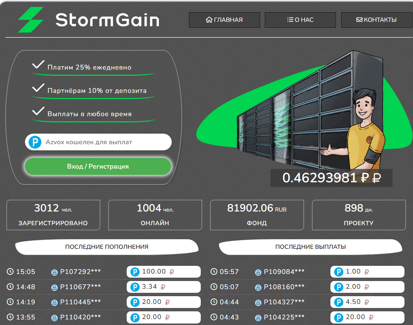
Task: Click Payeer icon beside 4.50 payout
Action: 339,302
